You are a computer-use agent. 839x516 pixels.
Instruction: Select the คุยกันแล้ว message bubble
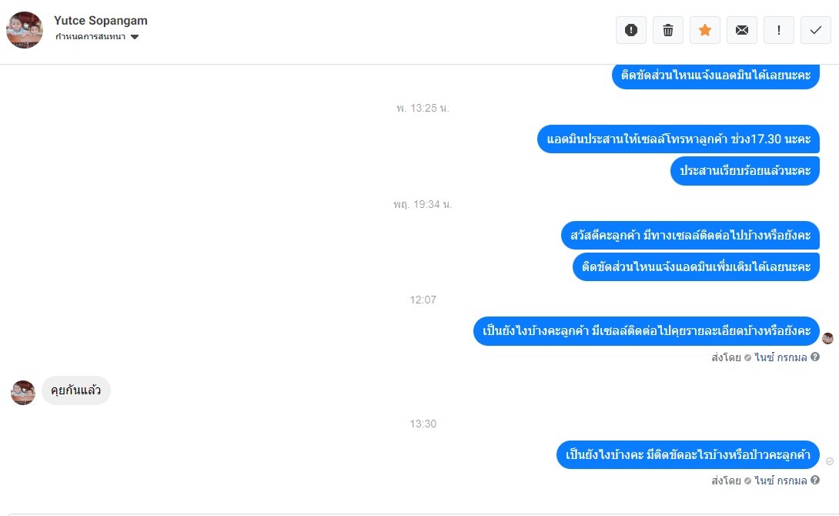76,390
